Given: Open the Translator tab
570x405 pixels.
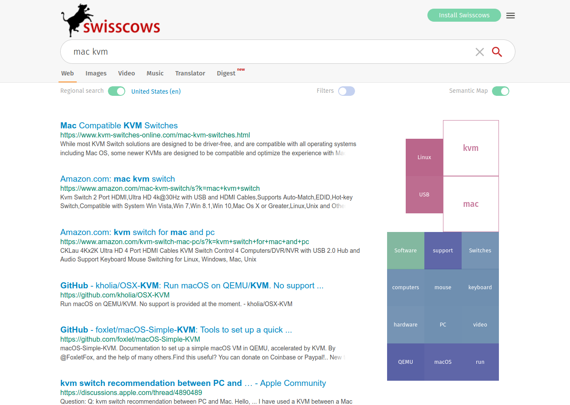Looking at the screenshot, I should [x=190, y=73].
